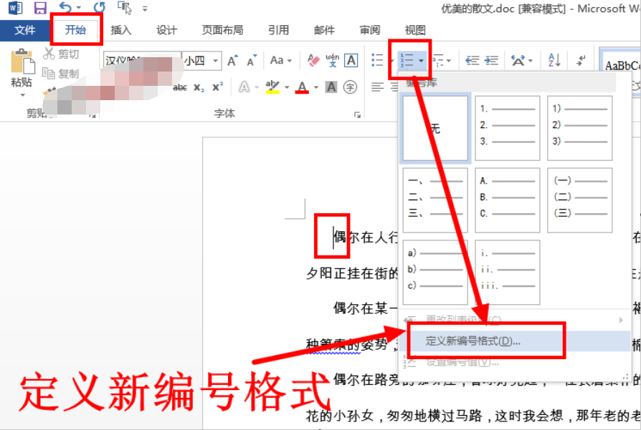Click the Sort (A-Z) icon
Screen dimensions: 641x430
pyautogui.click(x=554, y=61)
